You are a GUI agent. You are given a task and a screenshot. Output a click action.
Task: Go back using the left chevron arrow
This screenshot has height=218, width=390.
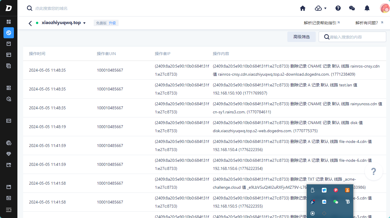pos(30,23)
